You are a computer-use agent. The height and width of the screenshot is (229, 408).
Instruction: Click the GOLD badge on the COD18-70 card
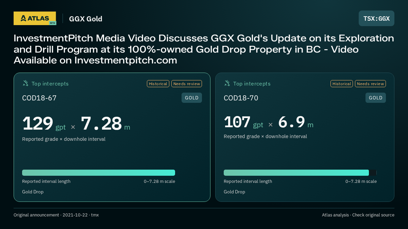tap(376, 98)
